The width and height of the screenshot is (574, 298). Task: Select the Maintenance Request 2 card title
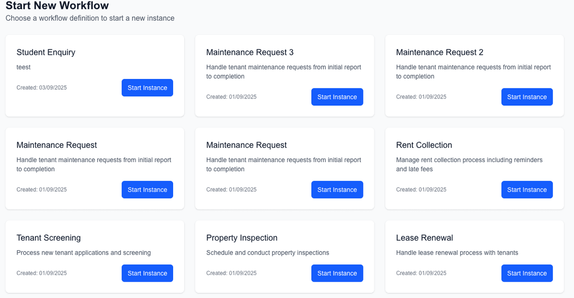[440, 53]
